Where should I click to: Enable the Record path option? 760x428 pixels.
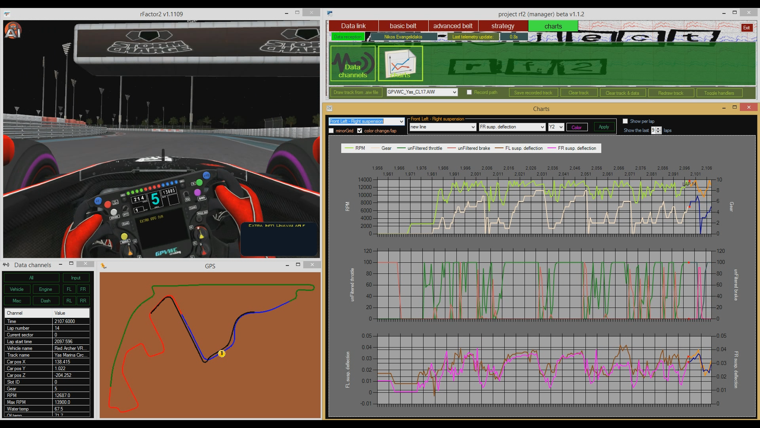(x=469, y=92)
